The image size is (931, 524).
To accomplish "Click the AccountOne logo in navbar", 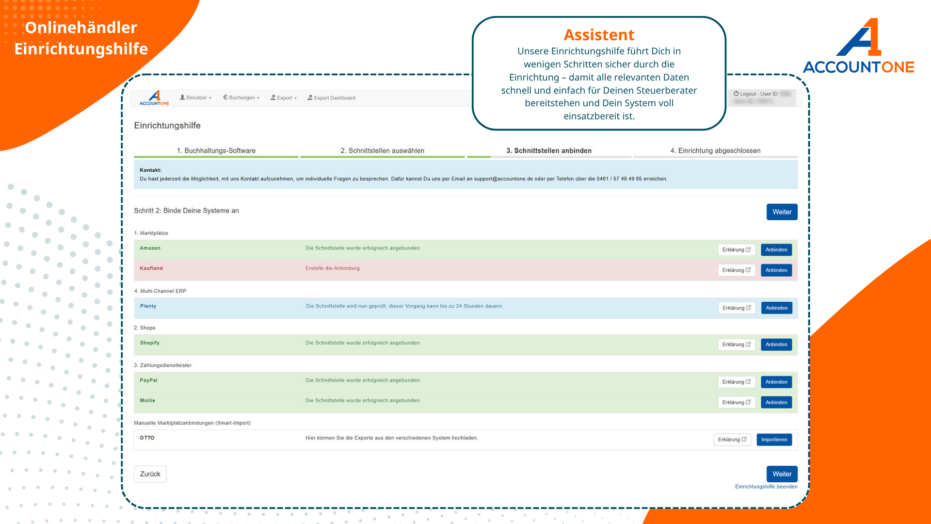I will (x=154, y=98).
